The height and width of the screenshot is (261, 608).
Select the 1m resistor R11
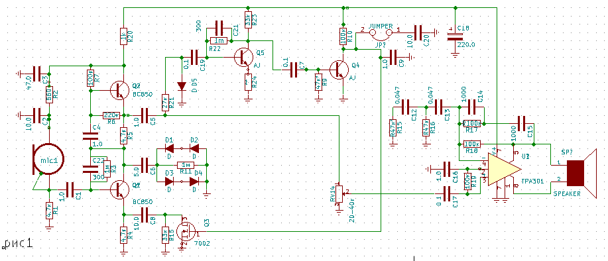coord(185,165)
